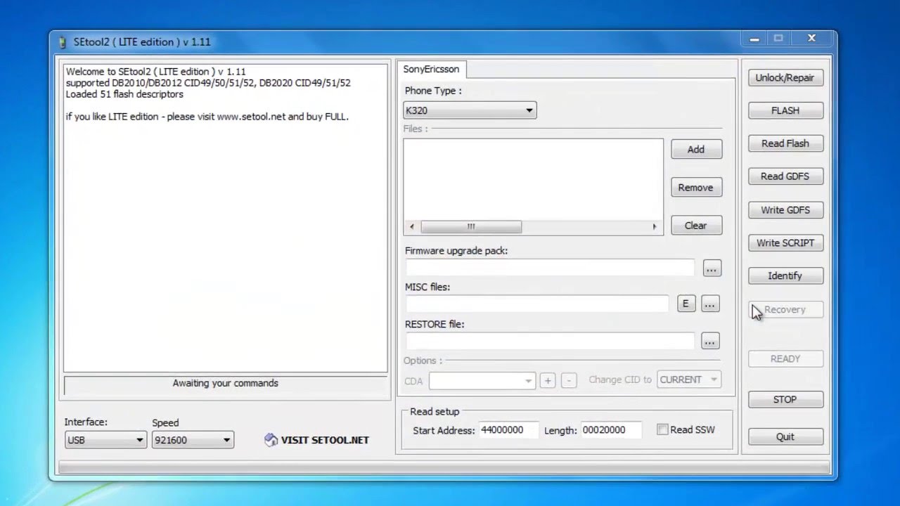This screenshot has width=900, height=506.
Task: Click the Start Address field 44000000
Action: (508, 430)
